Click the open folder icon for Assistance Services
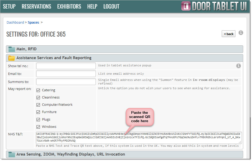Viewport: 252px width, 161px height. 12,58
